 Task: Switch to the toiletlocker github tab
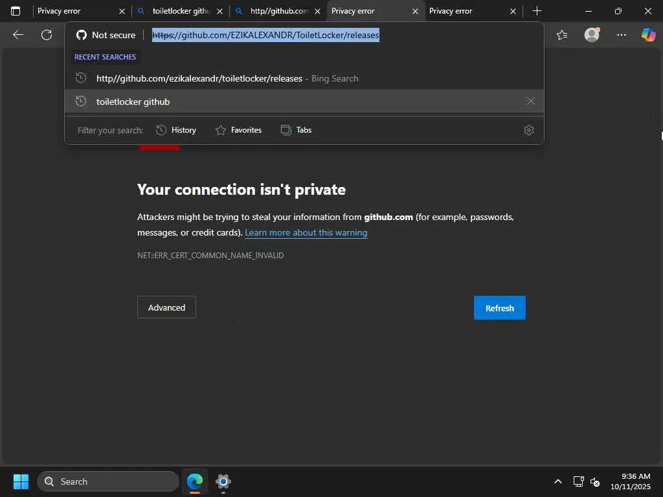click(x=181, y=11)
